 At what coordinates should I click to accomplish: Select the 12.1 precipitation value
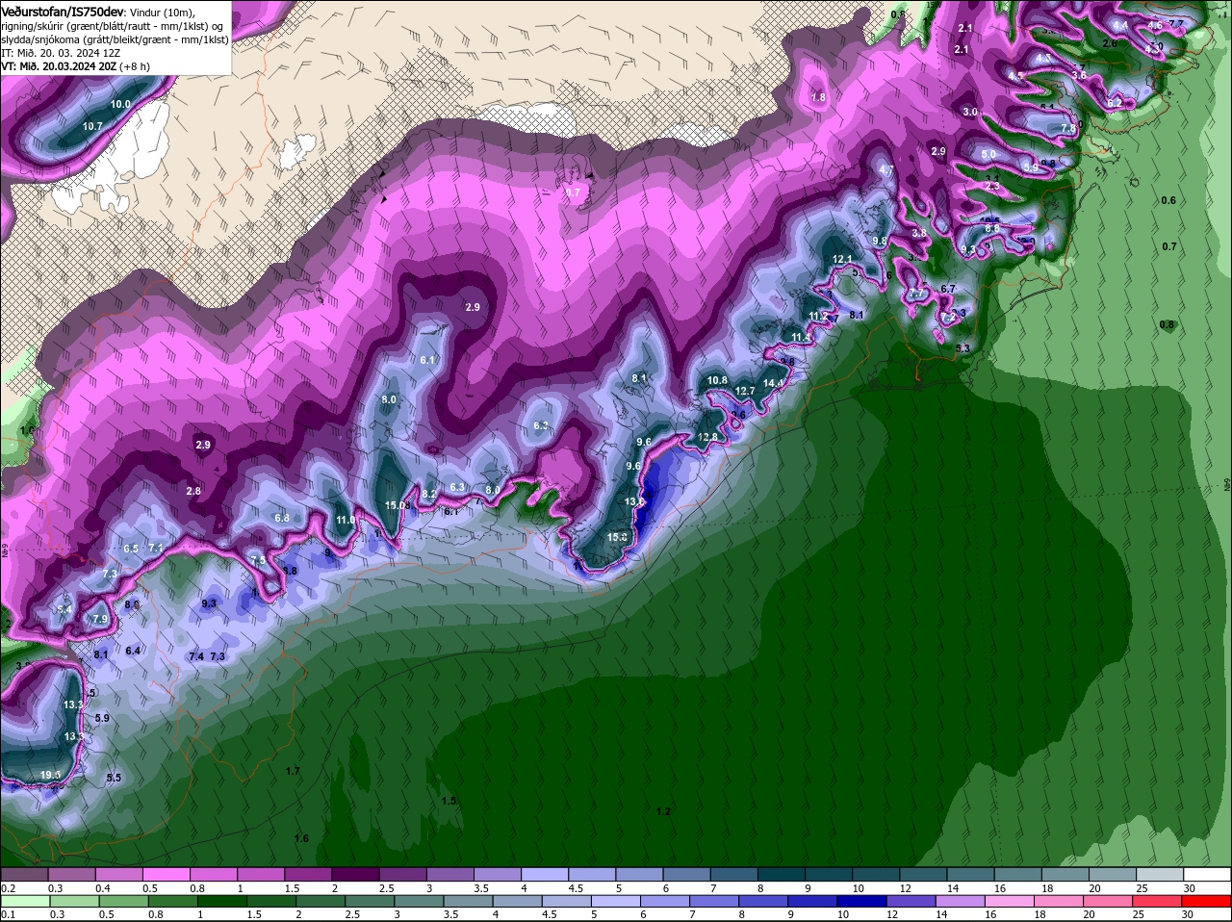[x=842, y=259]
